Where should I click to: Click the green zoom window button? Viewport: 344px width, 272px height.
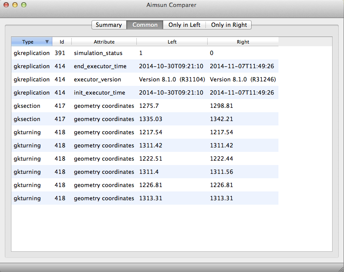(24, 5)
